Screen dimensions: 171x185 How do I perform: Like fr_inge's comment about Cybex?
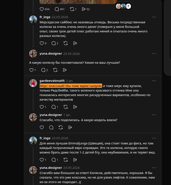42,43
